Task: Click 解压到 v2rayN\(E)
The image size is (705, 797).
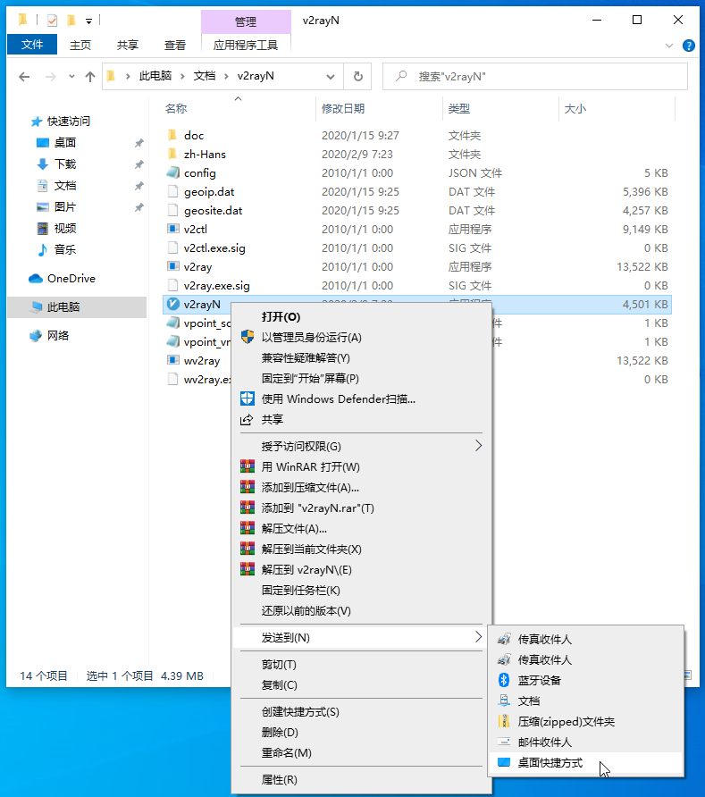Action: [x=361, y=570]
